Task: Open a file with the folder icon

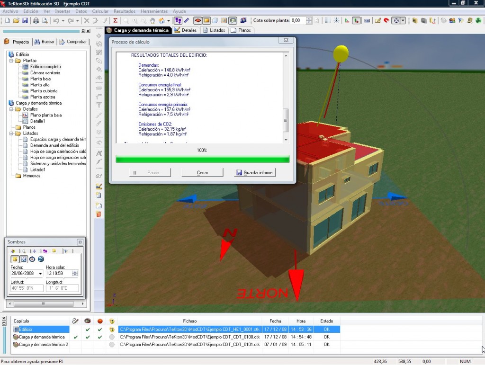Action: click(x=16, y=21)
